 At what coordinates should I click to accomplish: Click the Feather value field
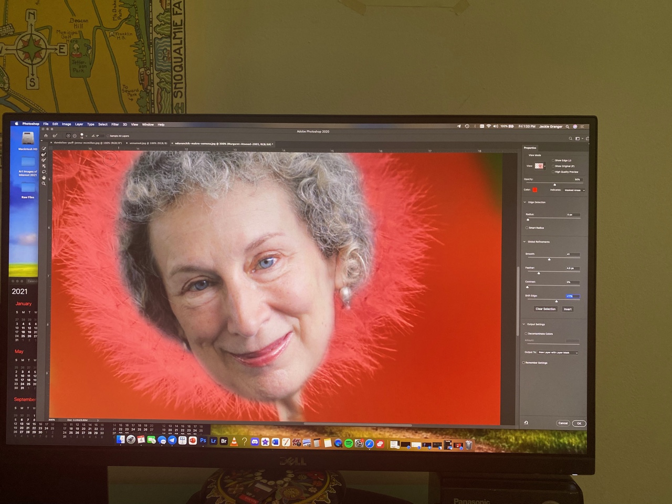(x=572, y=268)
